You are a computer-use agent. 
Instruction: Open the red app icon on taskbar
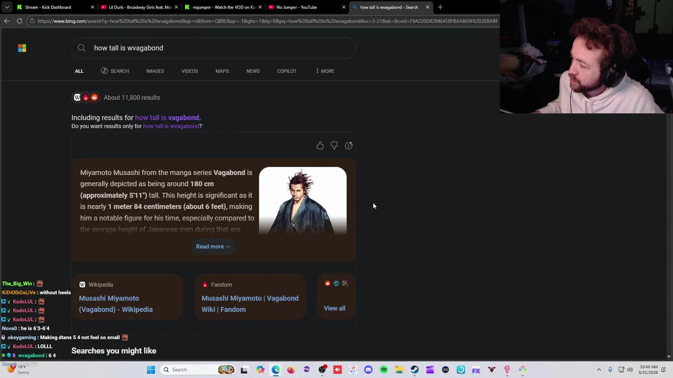click(338, 370)
